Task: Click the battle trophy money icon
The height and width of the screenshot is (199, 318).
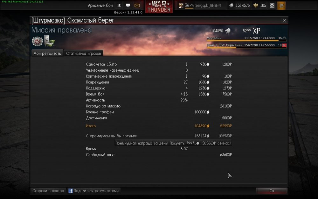Action: (50, 41)
